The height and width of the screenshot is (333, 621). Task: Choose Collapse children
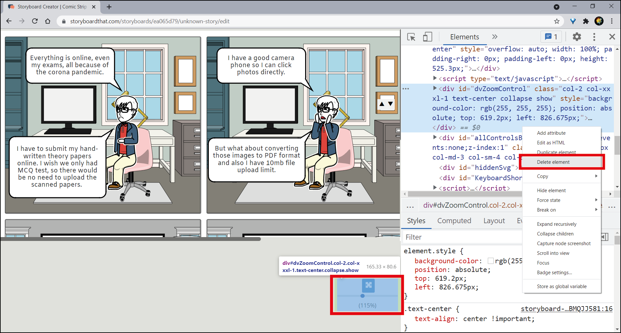point(555,234)
